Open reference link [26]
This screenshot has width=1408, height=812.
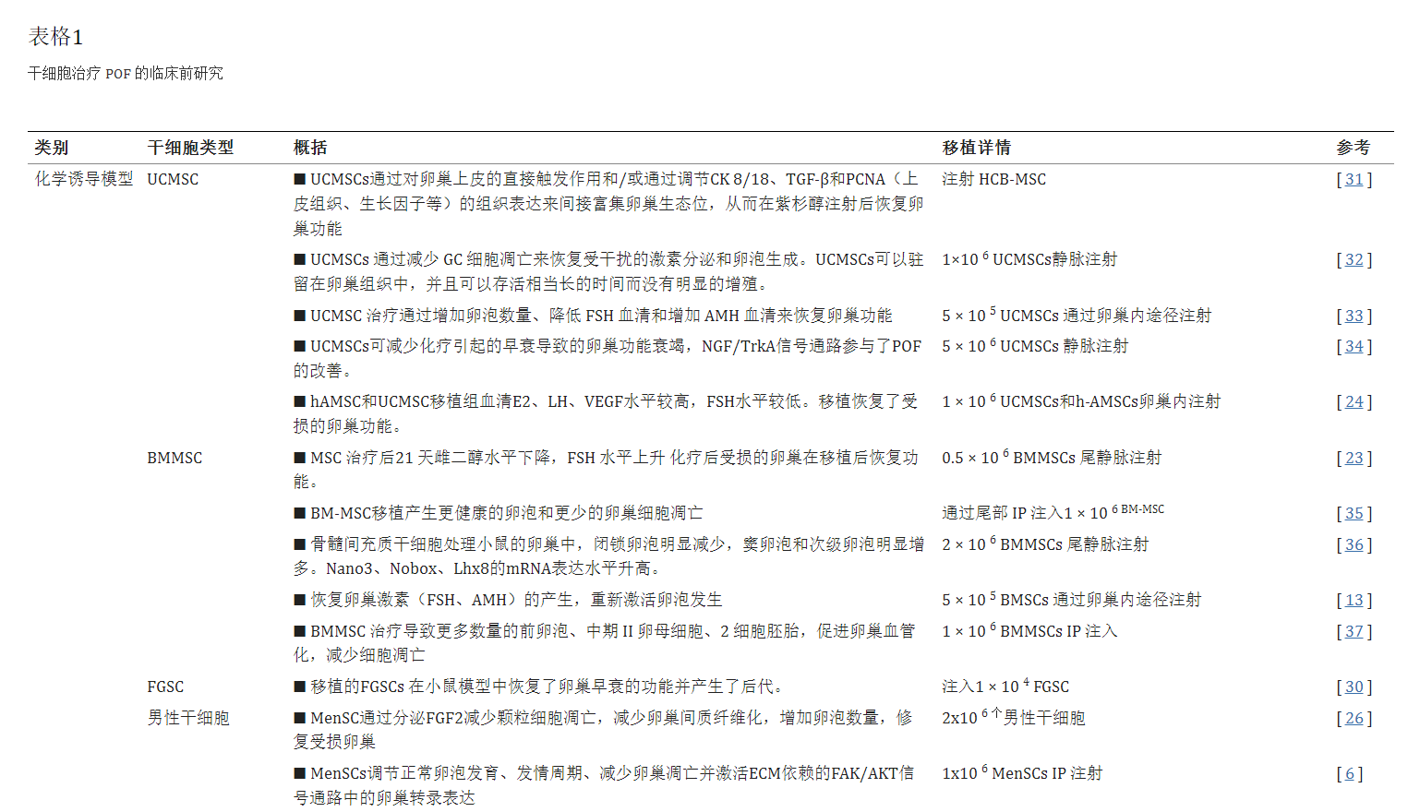coord(1354,718)
